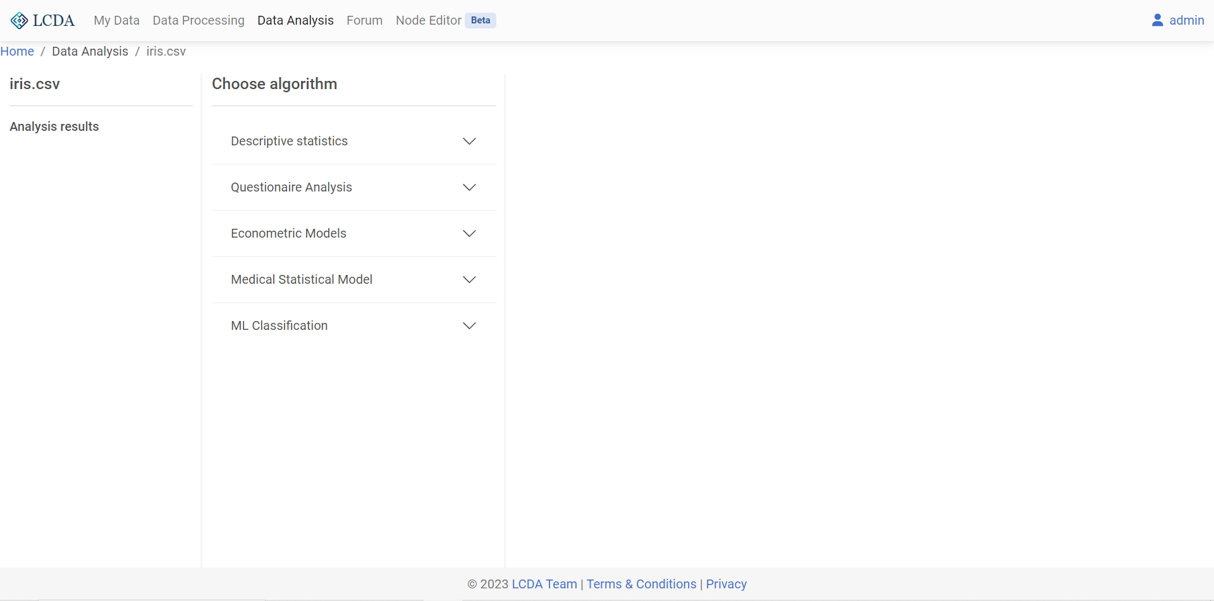Open the Privacy page
The image size is (1214, 601).
(726, 584)
